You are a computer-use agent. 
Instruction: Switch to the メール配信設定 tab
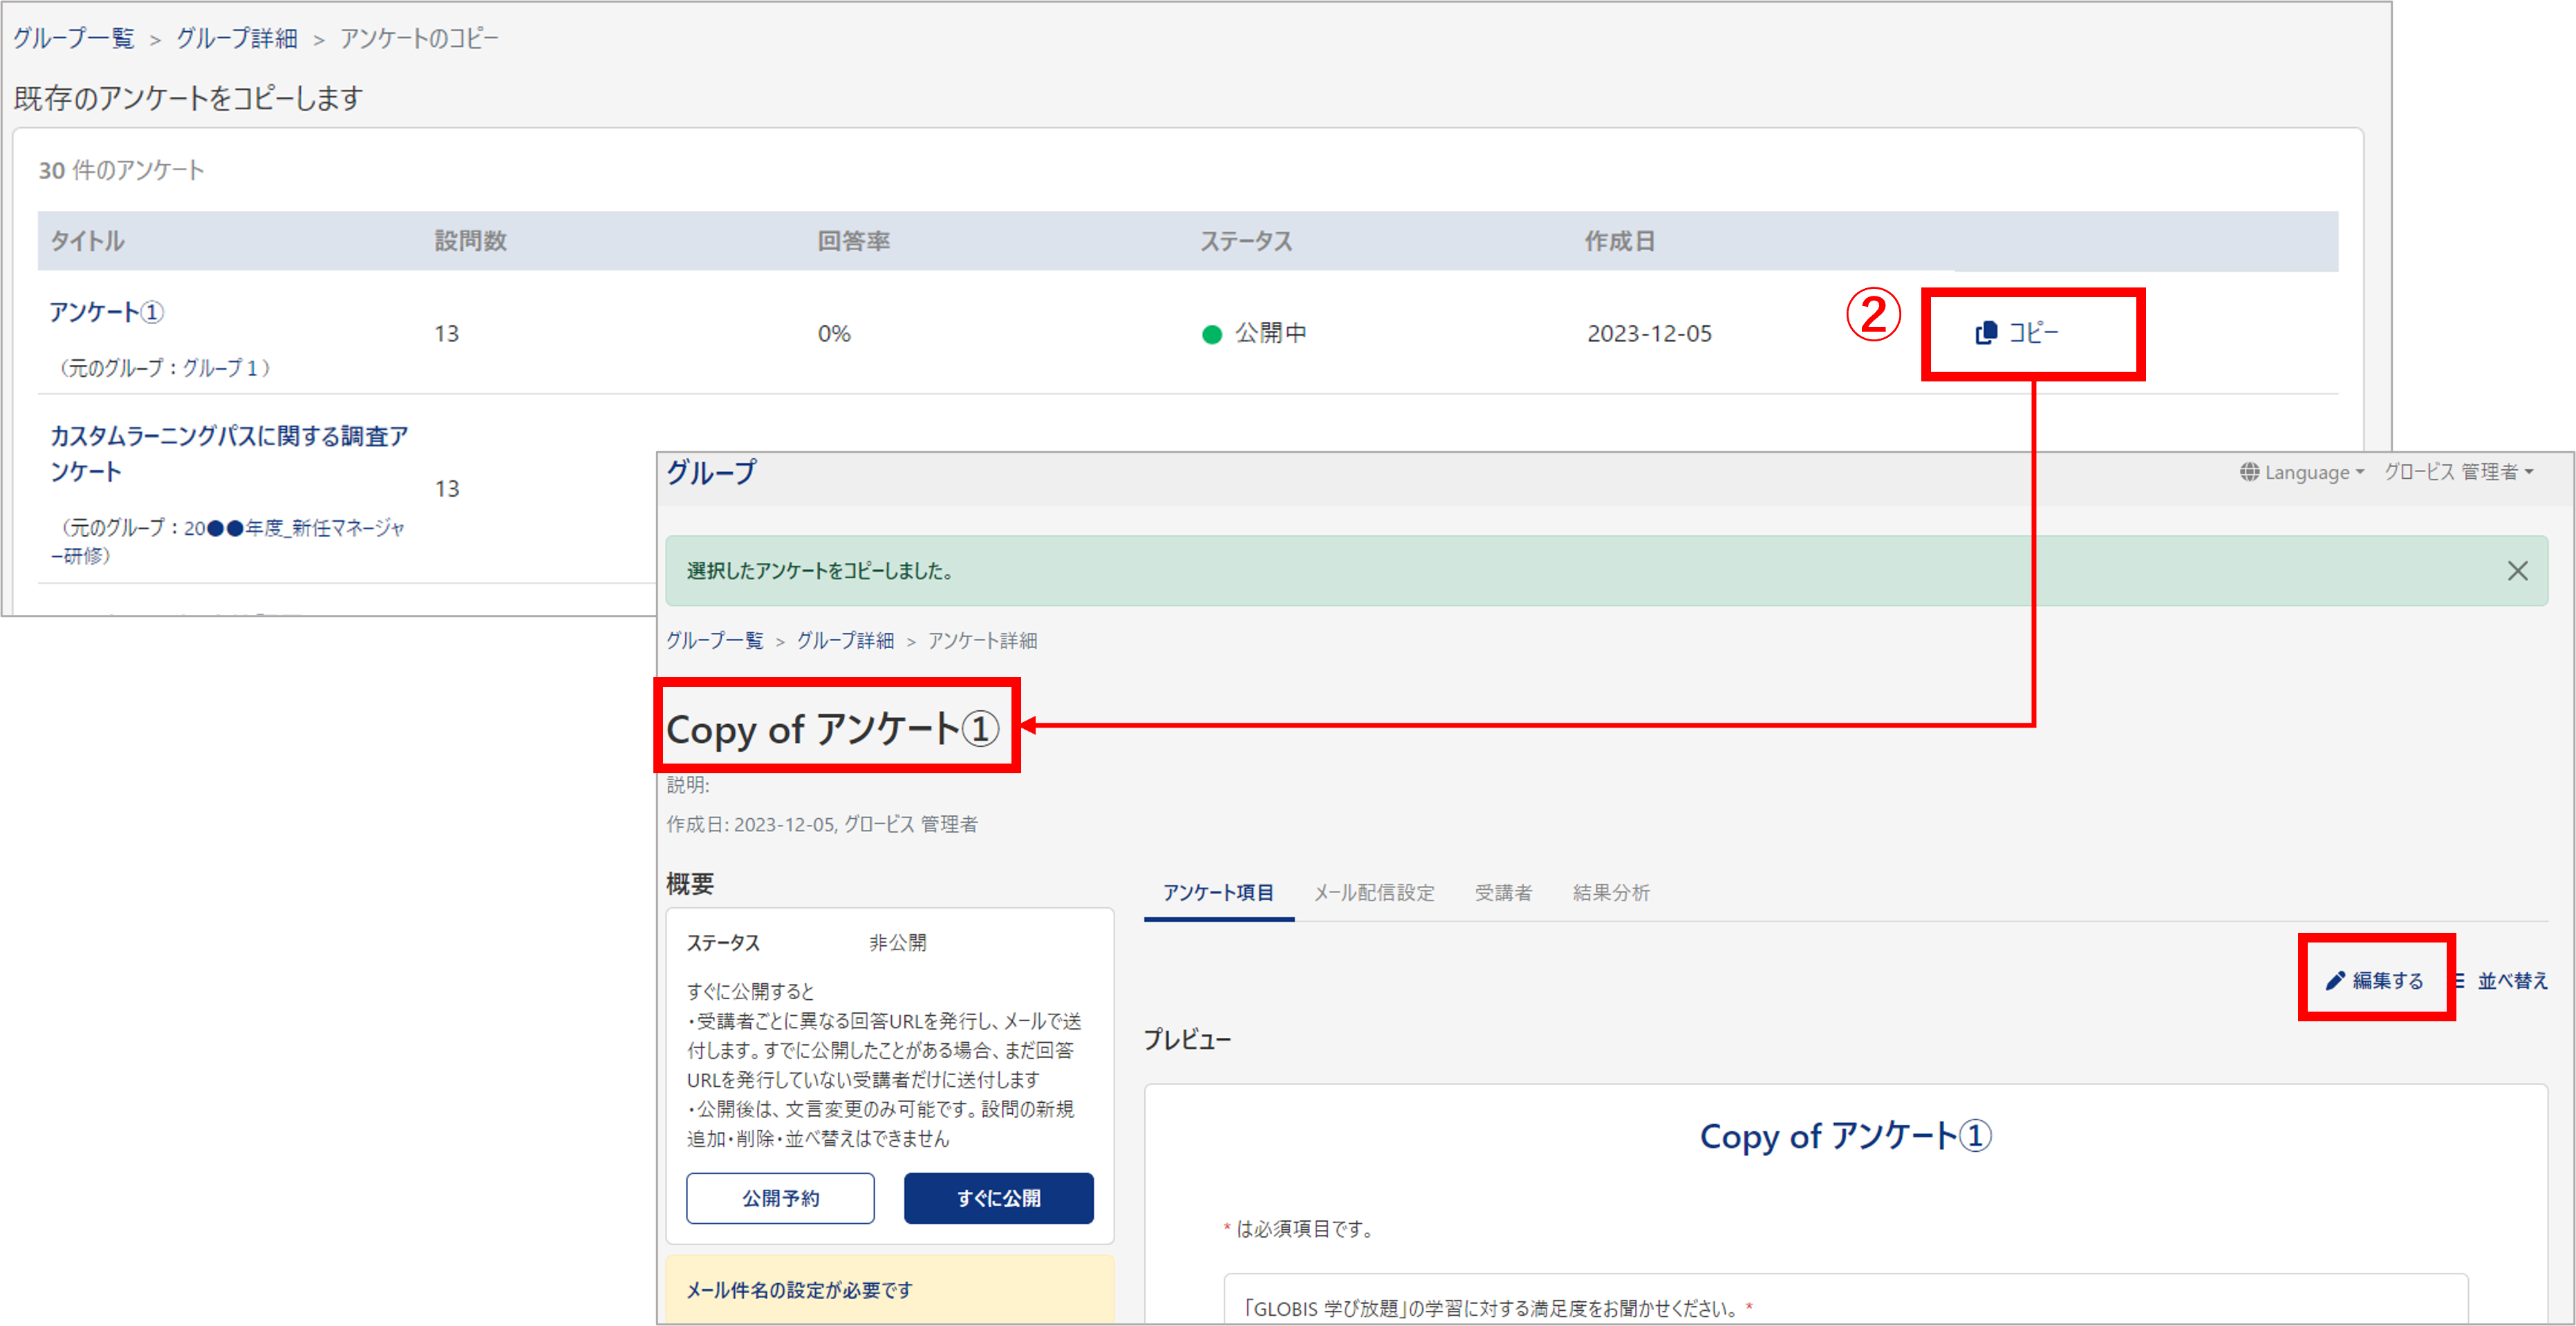coord(1374,892)
